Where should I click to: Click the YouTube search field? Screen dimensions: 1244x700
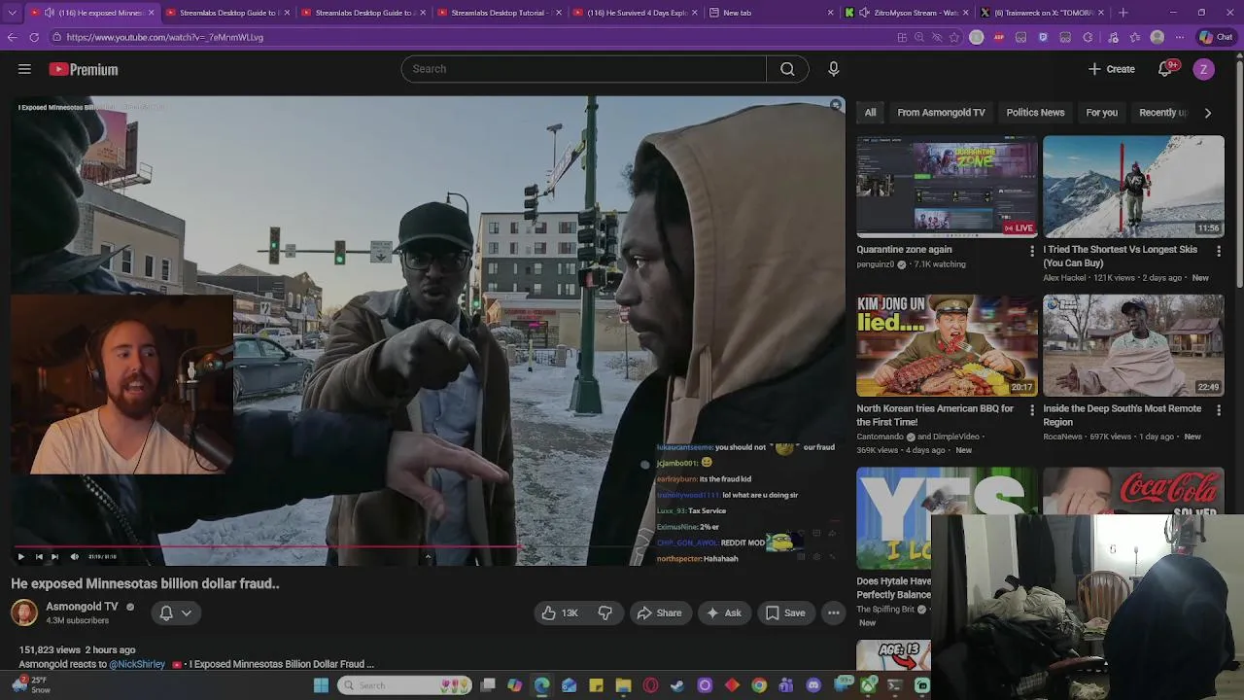tap(583, 69)
